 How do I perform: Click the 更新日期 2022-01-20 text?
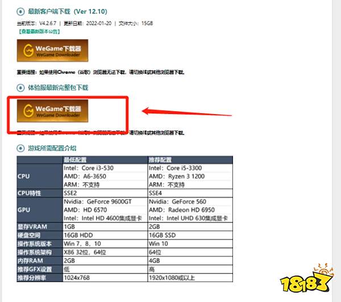click(88, 23)
